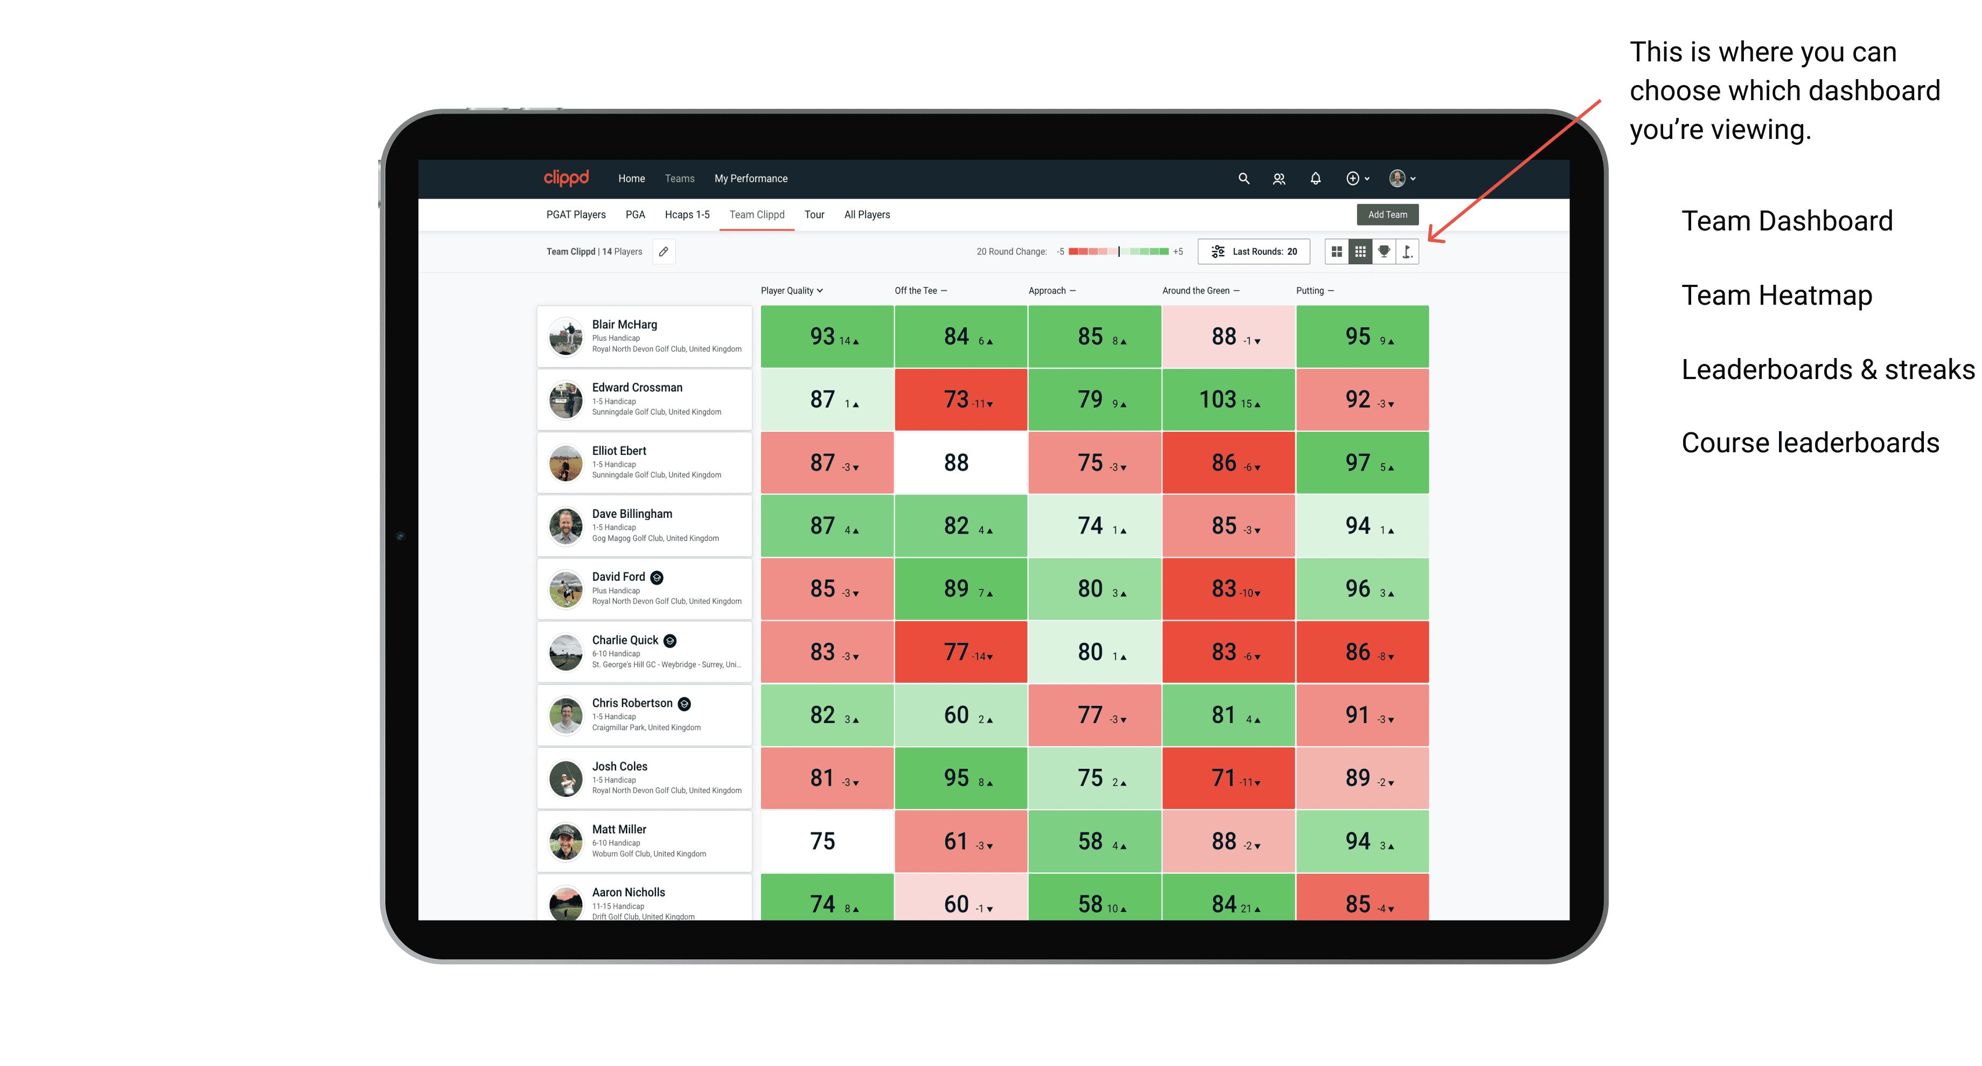
Task: Expand the Player Quality dropdown
Action: (790, 291)
